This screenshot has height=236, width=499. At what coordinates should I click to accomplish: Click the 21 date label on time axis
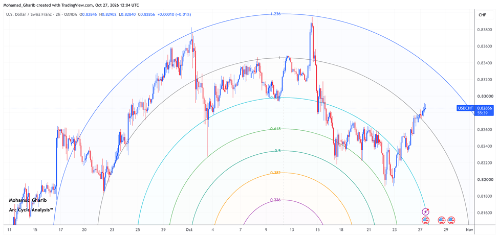click(369, 230)
